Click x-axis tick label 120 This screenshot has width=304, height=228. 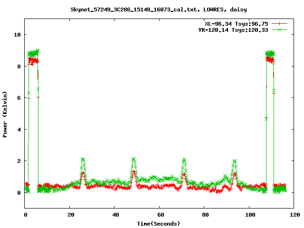point(295,215)
